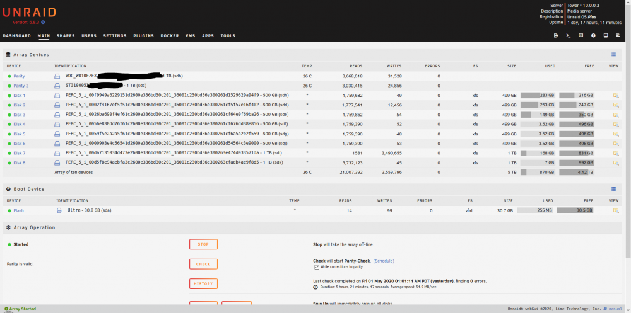
Task: Toggle Write corrections to parity checkbox
Action: click(316, 267)
